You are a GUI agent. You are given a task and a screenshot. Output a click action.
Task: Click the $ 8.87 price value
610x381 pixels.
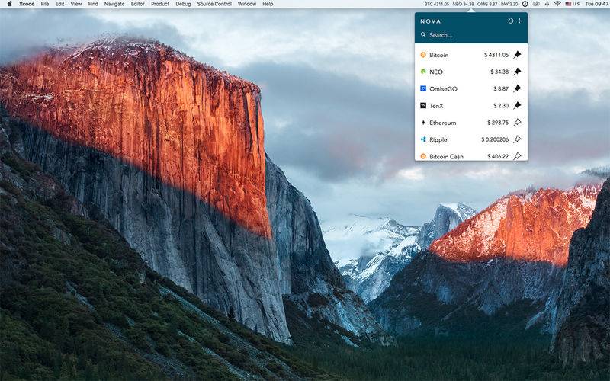501,88
